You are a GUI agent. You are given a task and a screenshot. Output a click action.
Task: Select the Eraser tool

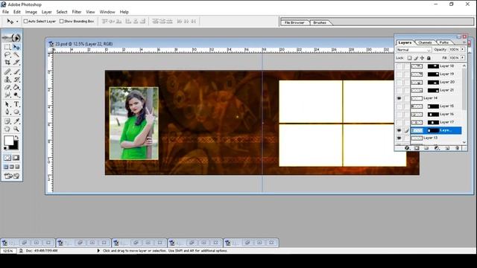pos(7,87)
